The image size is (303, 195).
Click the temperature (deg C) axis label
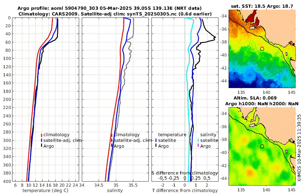pos(45,191)
